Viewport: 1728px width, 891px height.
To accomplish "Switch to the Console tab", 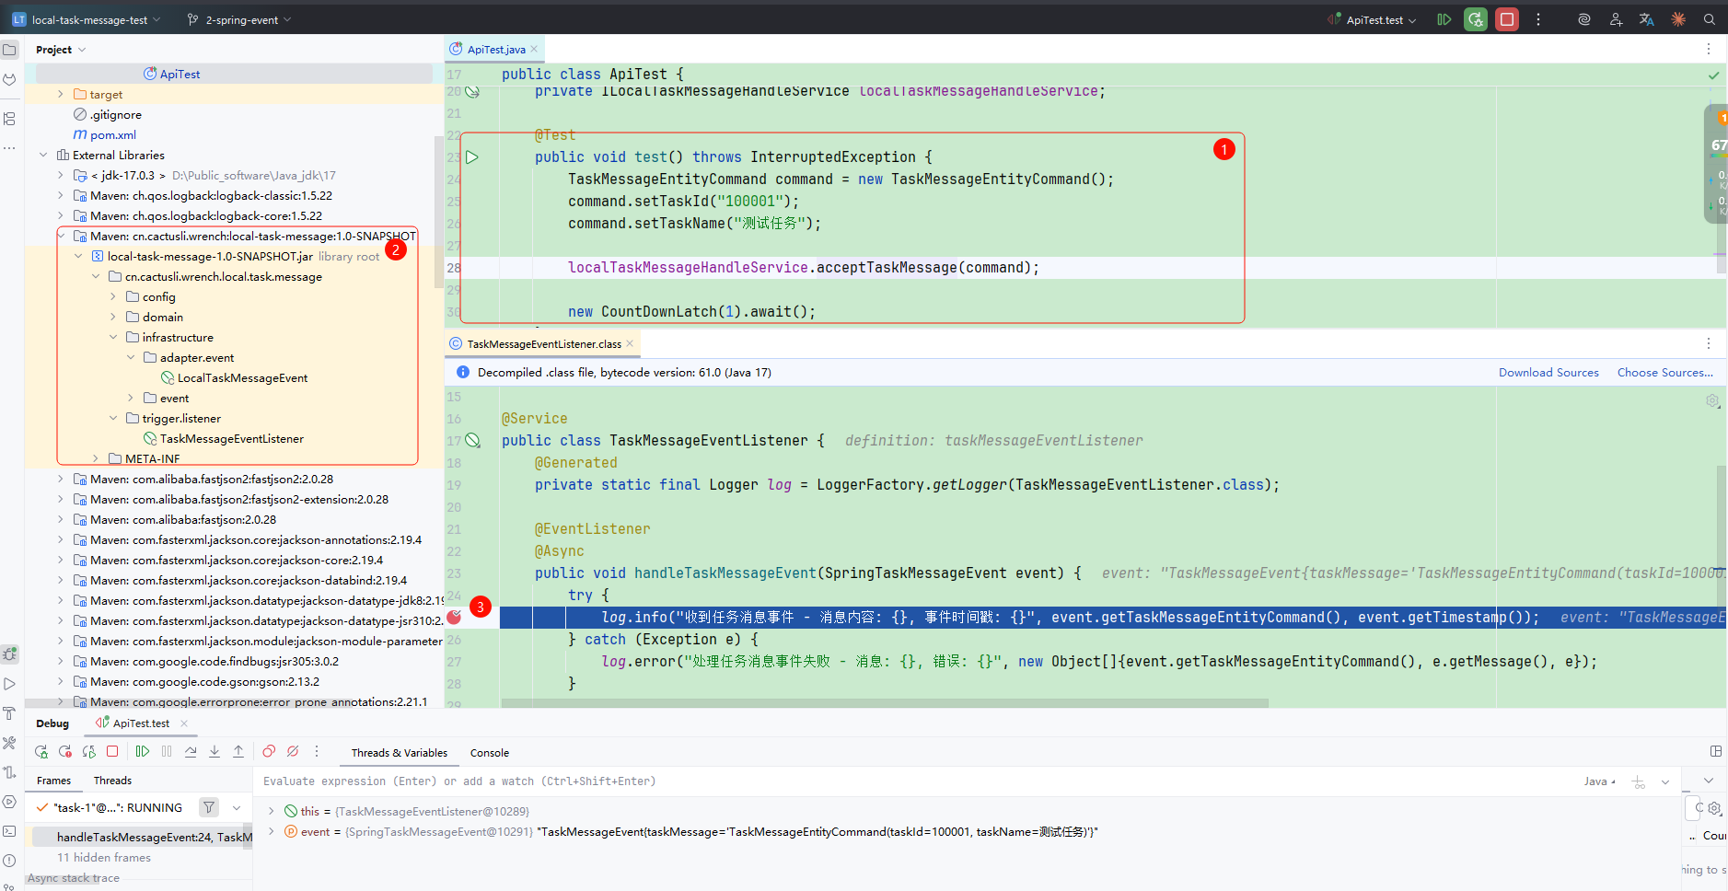I will [489, 753].
